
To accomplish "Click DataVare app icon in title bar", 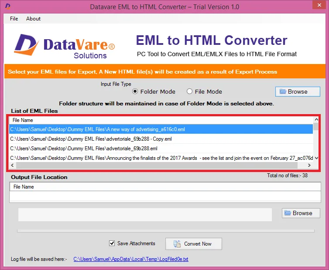I will click(x=8, y=6).
